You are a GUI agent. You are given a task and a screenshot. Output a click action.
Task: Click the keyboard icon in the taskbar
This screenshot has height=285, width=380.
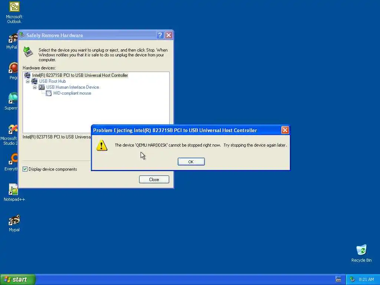click(x=338, y=279)
